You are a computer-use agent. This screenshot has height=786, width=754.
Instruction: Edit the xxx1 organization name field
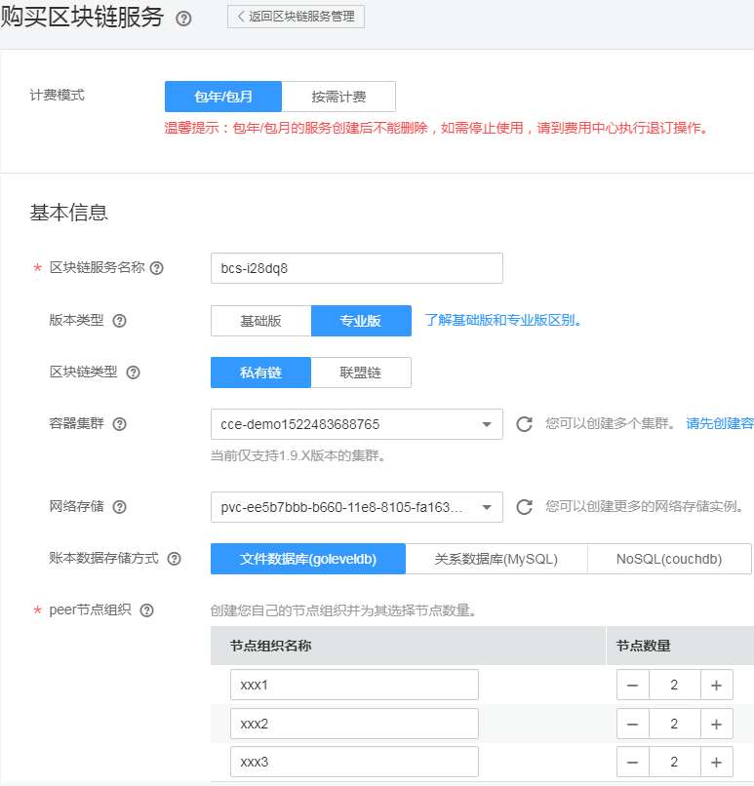click(x=354, y=685)
